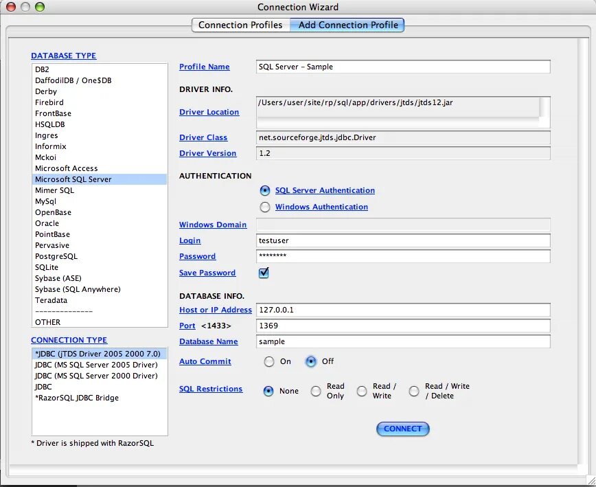Select Read Only SQL restriction
This screenshot has height=487, width=596.
pyautogui.click(x=315, y=391)
